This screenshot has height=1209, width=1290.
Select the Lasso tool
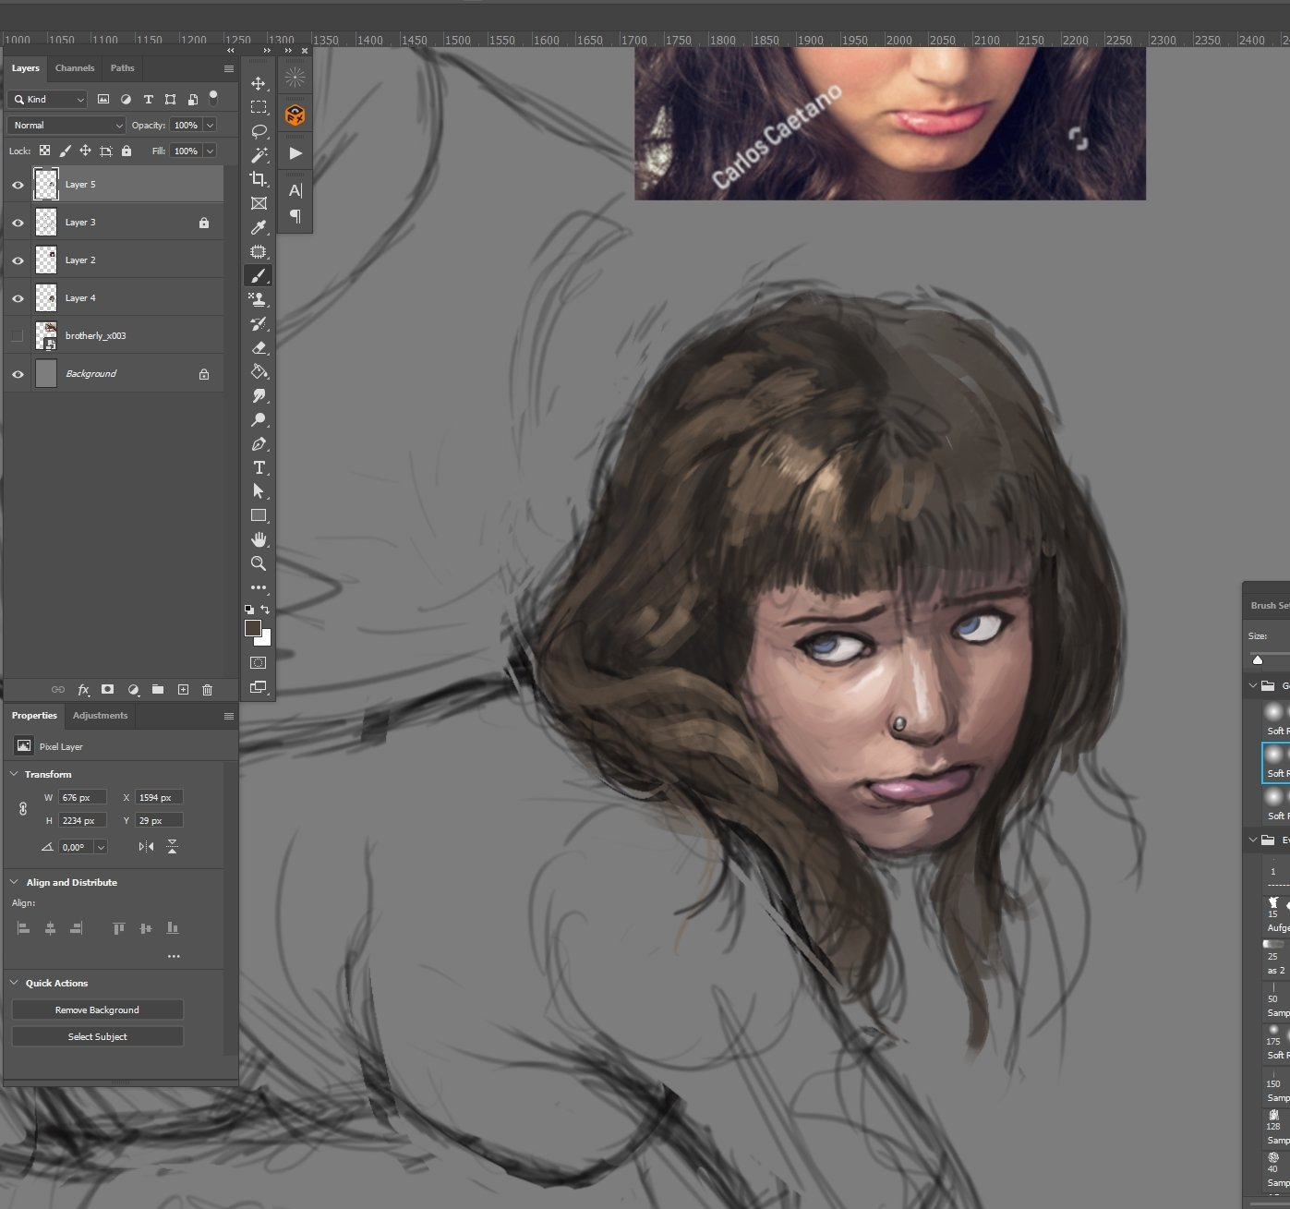(259, 131)
